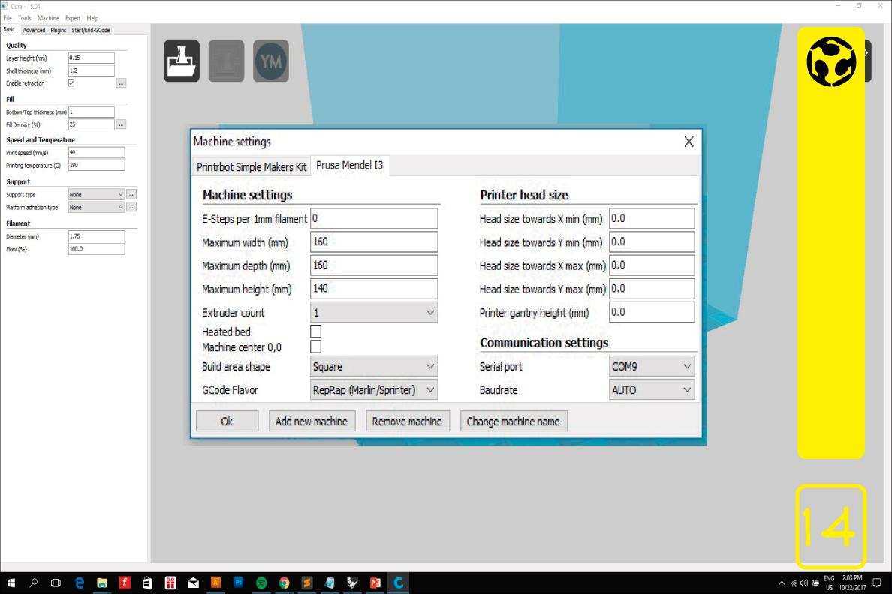Open Build area shape dropdown
892x594 pixels.
click(x=374, y=367)
